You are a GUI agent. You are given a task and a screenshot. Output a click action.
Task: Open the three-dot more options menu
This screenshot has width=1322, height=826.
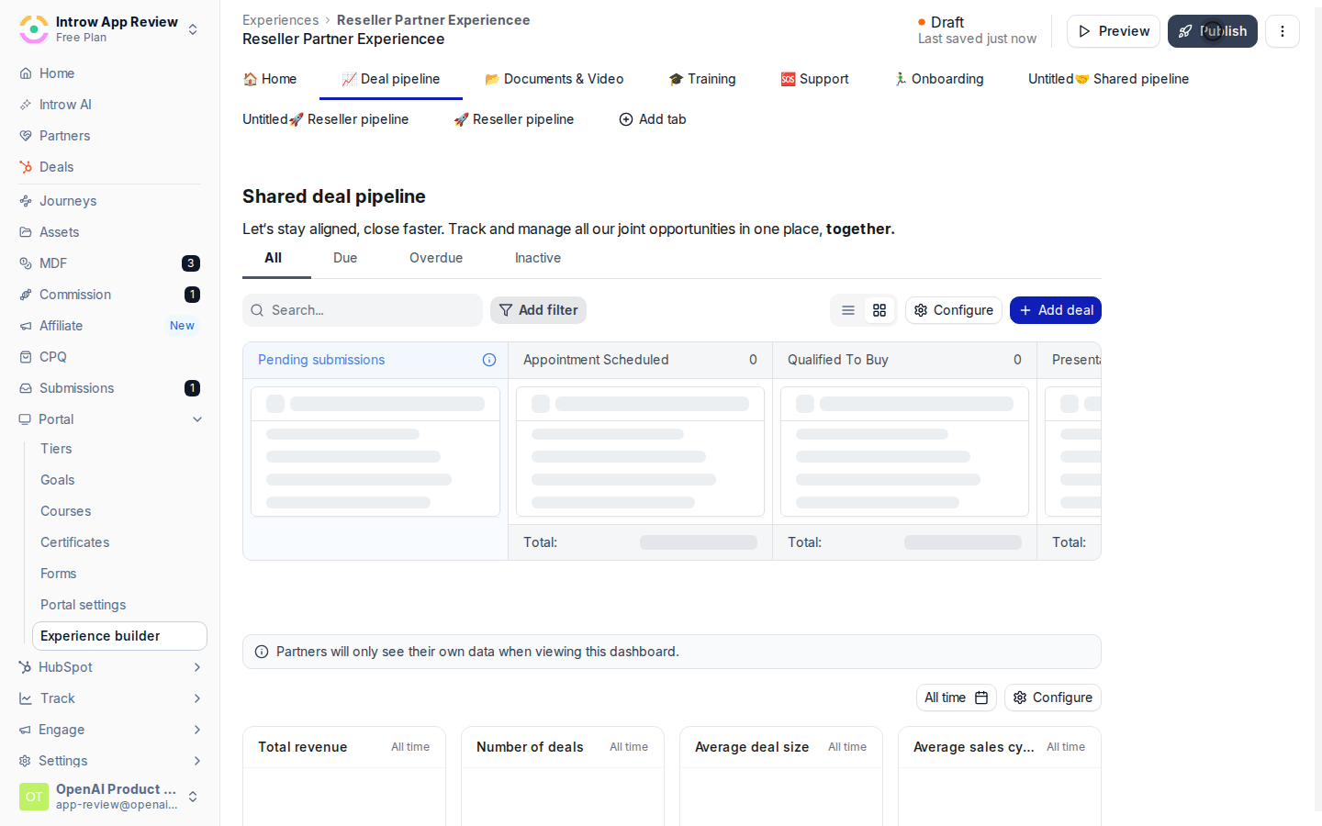(x=1283, y=31)
